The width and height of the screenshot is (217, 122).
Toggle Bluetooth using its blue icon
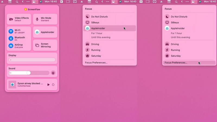[11, 38]
